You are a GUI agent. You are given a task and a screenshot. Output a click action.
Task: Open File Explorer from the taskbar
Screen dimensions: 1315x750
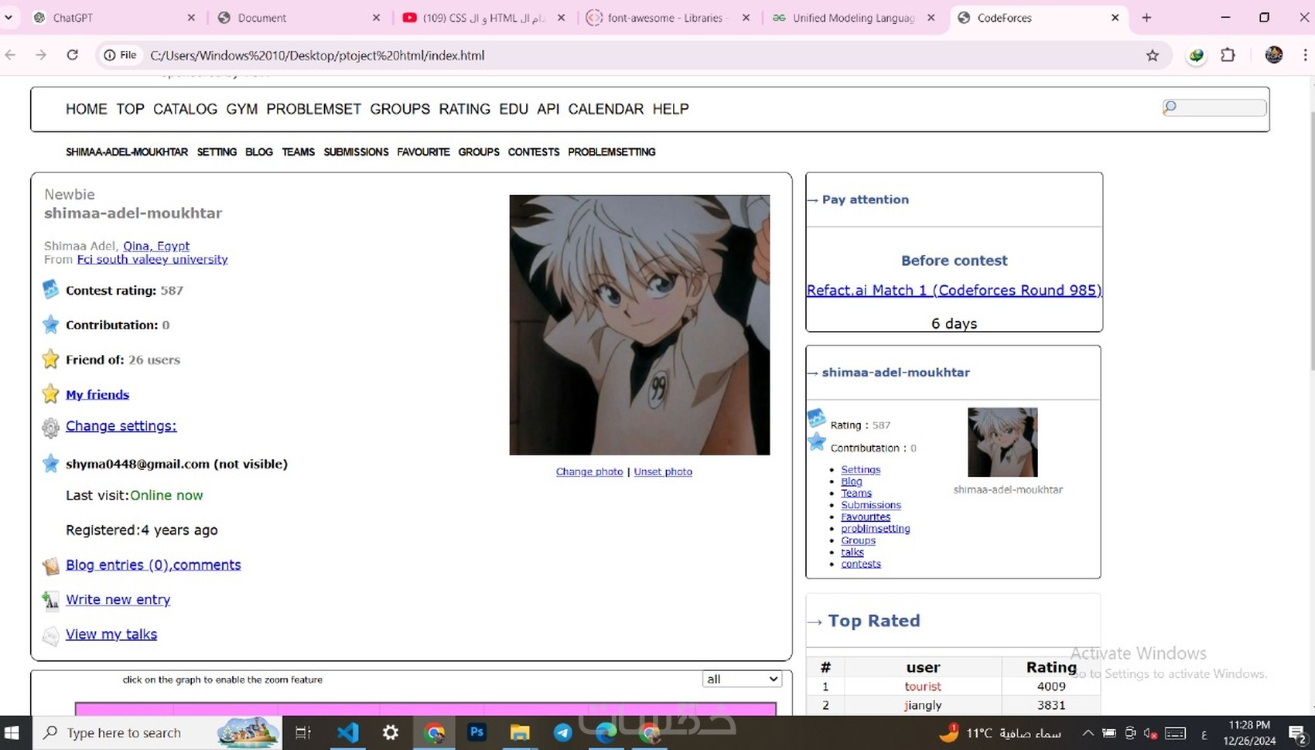tap(520, 733)
